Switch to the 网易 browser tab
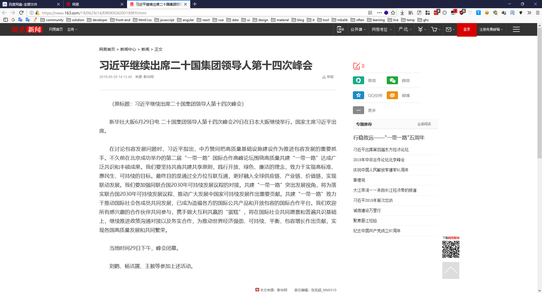The width and height of the screenshot is (542, 293). coord(92,4)
